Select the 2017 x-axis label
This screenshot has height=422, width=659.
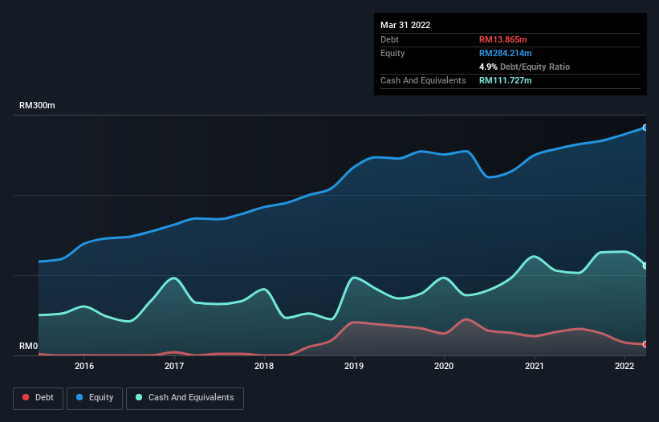174,366
